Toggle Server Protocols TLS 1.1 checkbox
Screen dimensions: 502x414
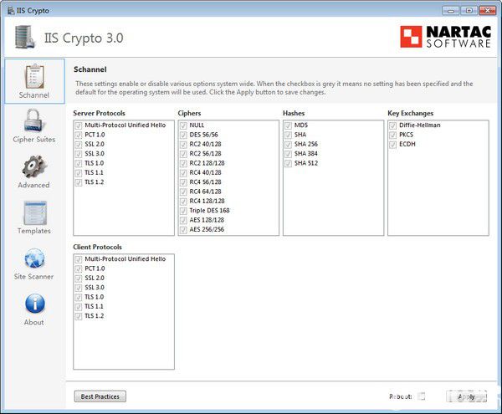(79, 173)
